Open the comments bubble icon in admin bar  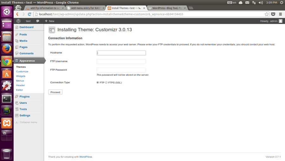[38, 21]
